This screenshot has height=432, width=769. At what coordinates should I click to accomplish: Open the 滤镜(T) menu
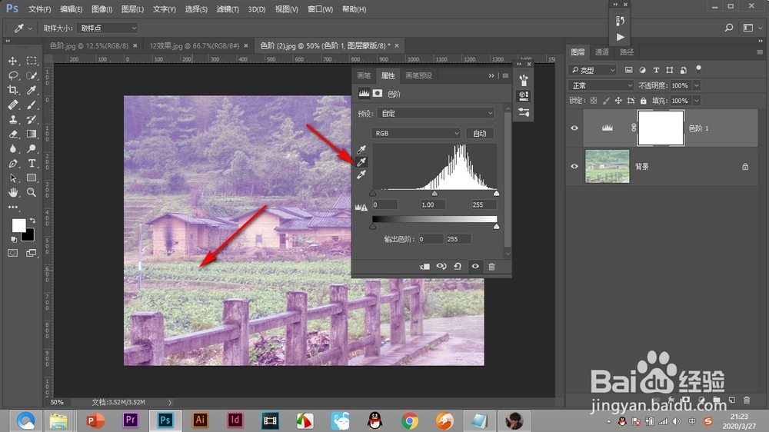click(228, 9)
